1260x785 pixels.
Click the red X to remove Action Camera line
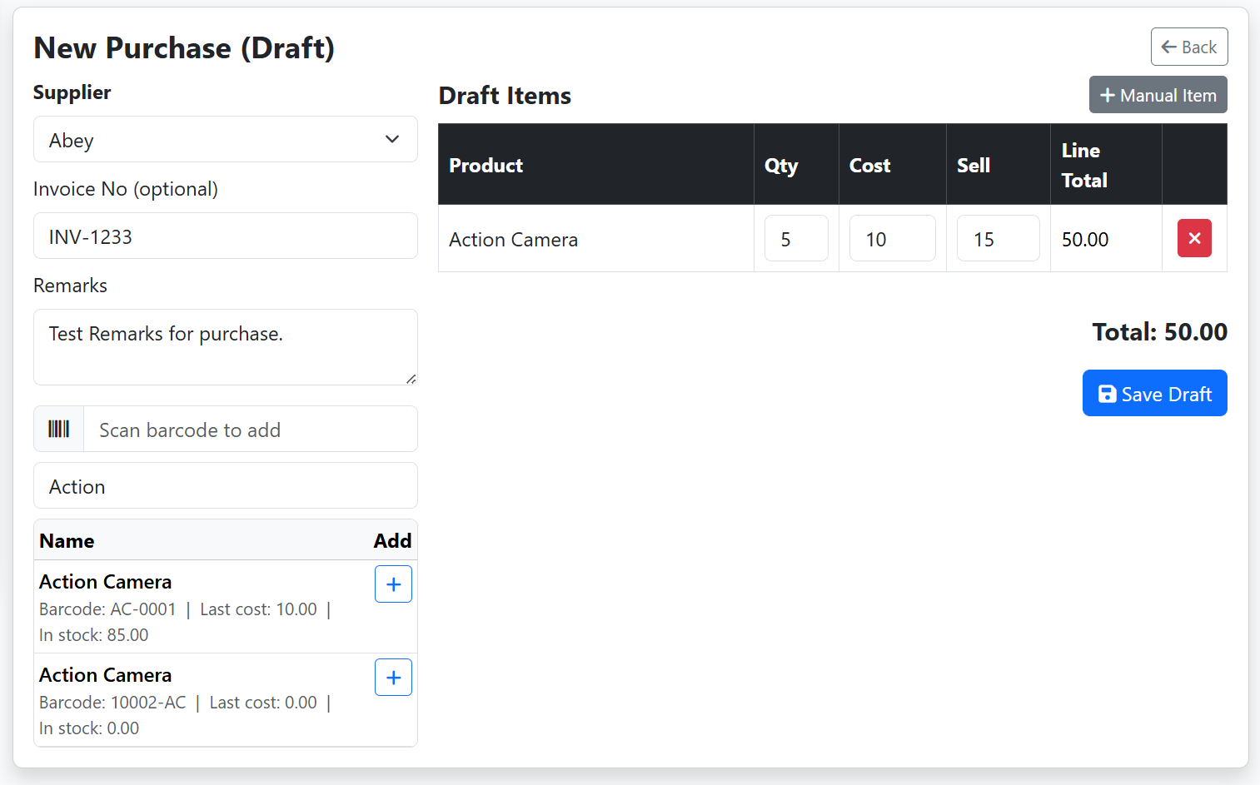tap(1194, 238)
